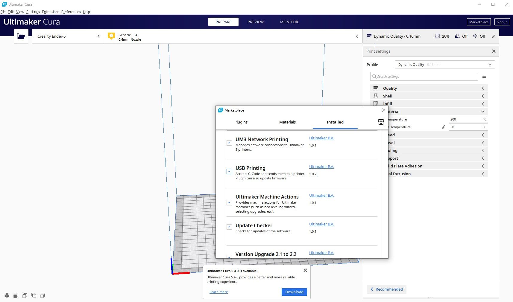Screen dimensions: 513x302
Task: Click the Download button for Cura 5.4.0
Action: coord(294,292)
